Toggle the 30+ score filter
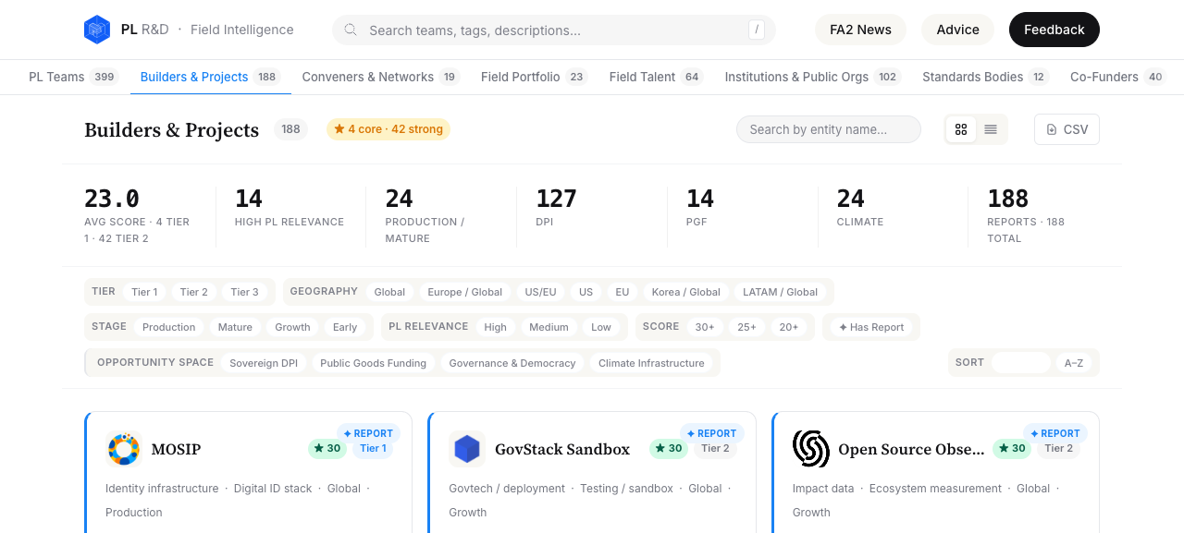This screenshot has width=1184, height=533. tap(705, 327)
